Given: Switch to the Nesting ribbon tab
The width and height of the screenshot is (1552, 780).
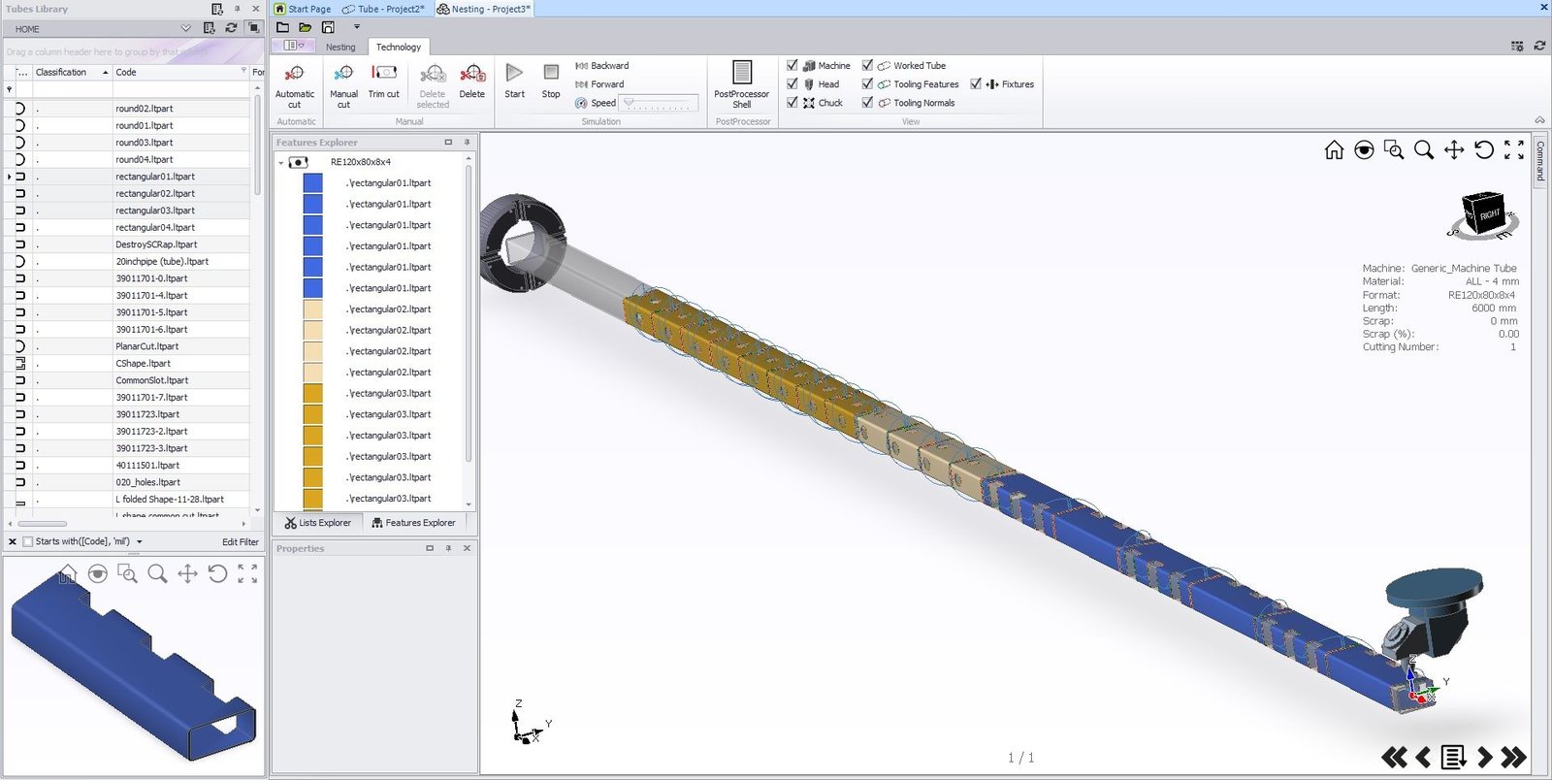Looking at the screenshot, I should click(x=340, y=47).
